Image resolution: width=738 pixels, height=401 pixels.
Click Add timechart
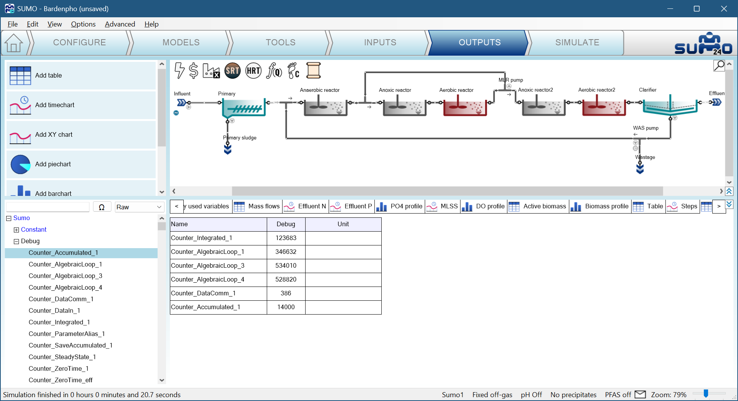coord(55,105)
